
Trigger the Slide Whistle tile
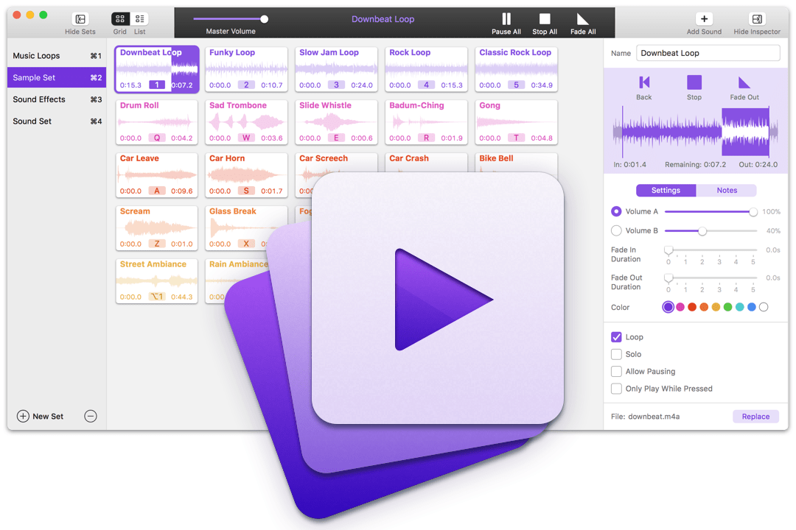tap(336, 122)
